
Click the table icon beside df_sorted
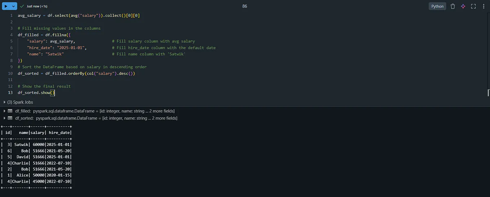[x=10, y=118]
